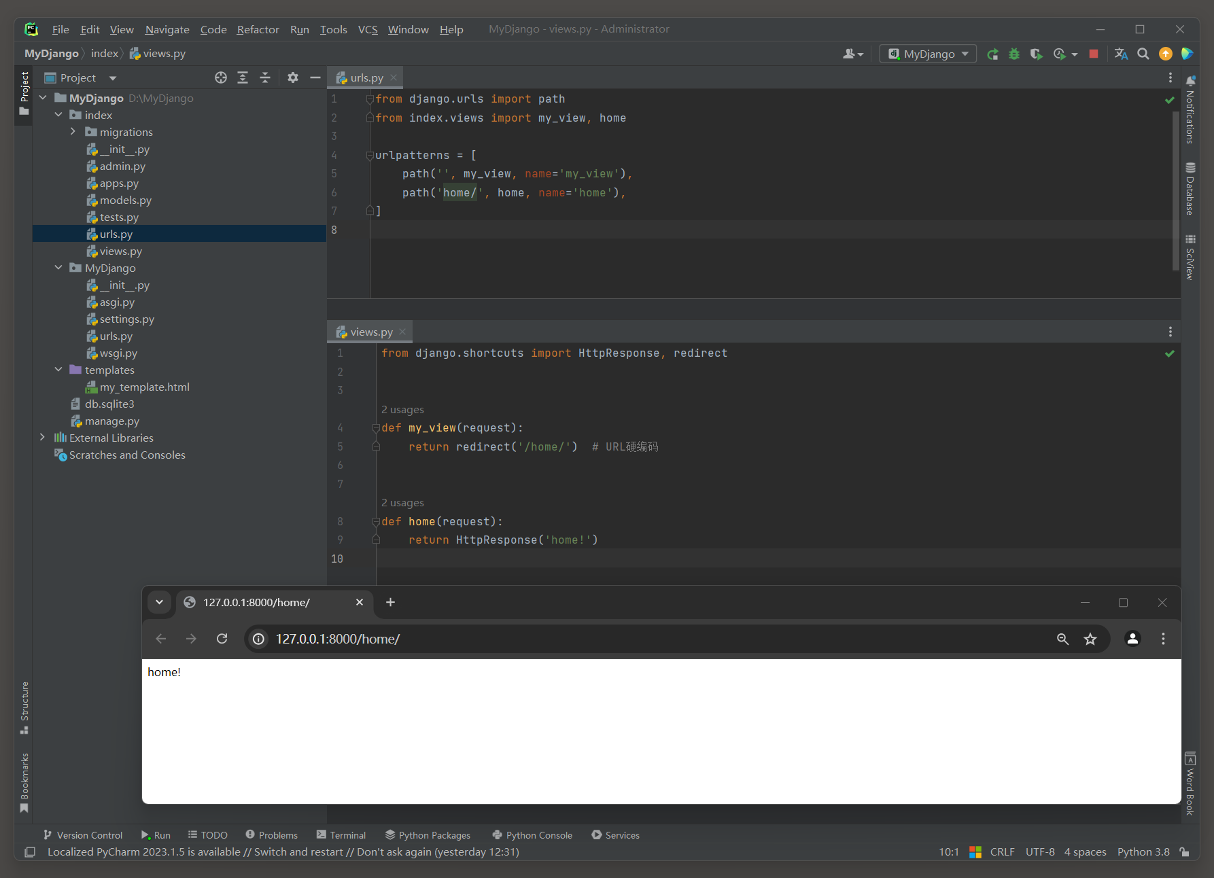The width and height of the screenshot is (1214, 878).
Task: Toggle the Notifications side panel
Action: tap(1190, 109)
